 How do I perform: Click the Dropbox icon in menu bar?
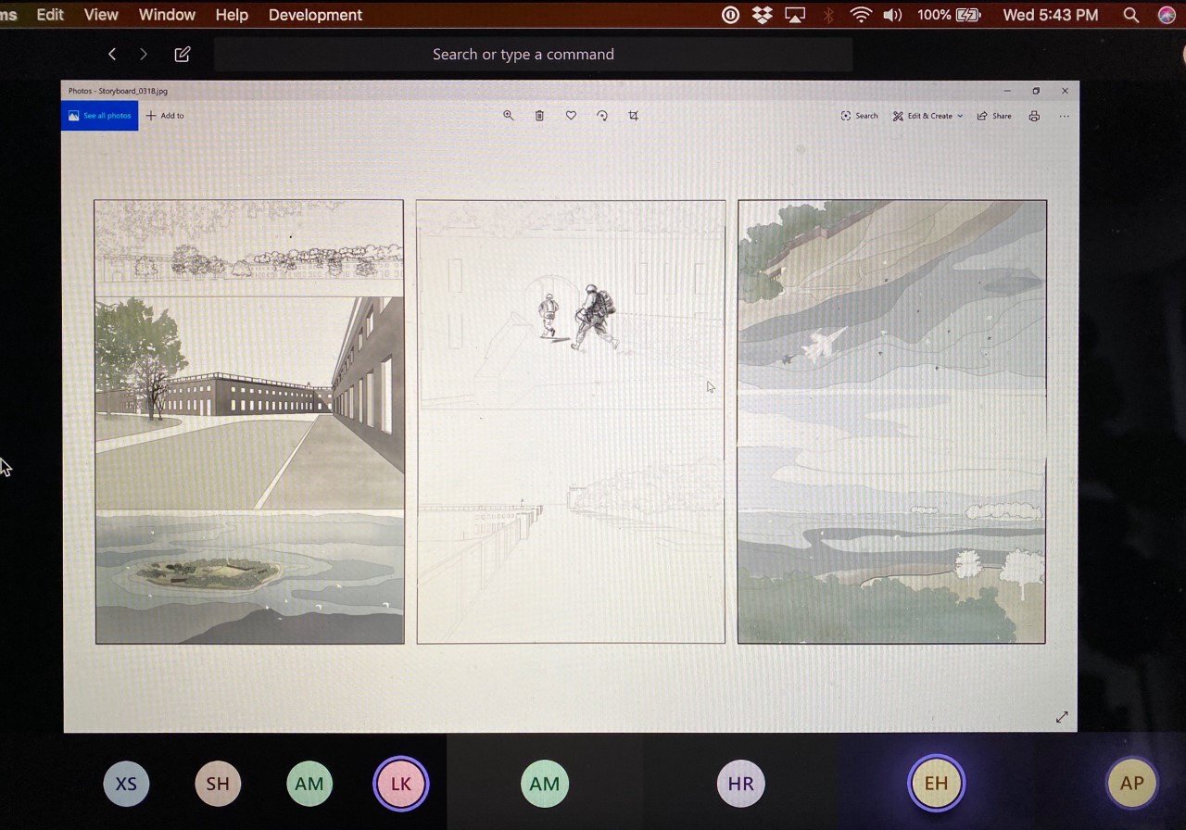pyautogui.click(x=763, y=15)
